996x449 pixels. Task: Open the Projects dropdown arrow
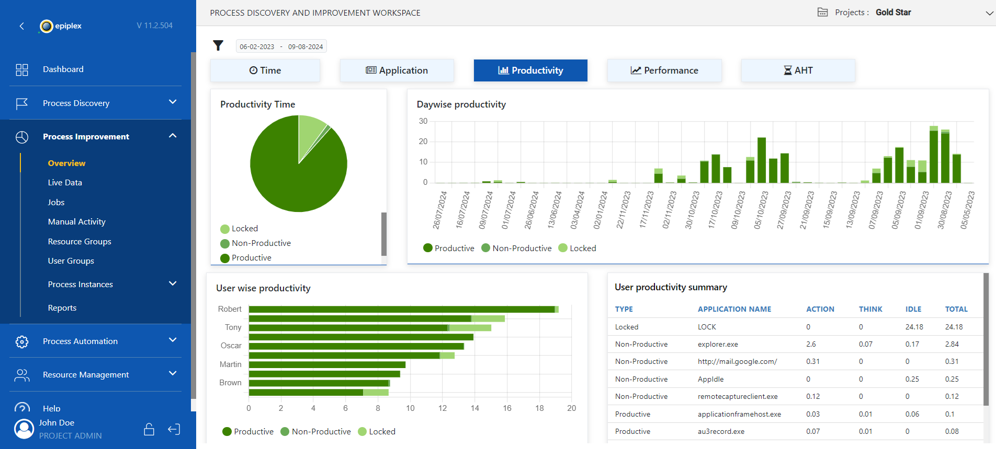[989, 13]
